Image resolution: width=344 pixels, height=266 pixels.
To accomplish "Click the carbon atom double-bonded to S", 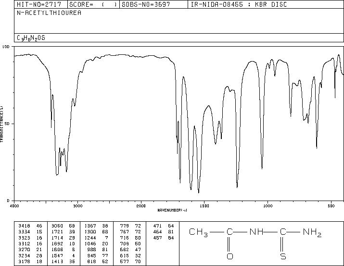I will (283, 232).
